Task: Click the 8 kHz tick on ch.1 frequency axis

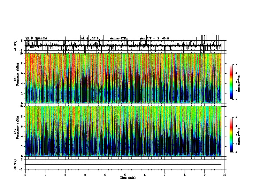Action: pos(22,63)
